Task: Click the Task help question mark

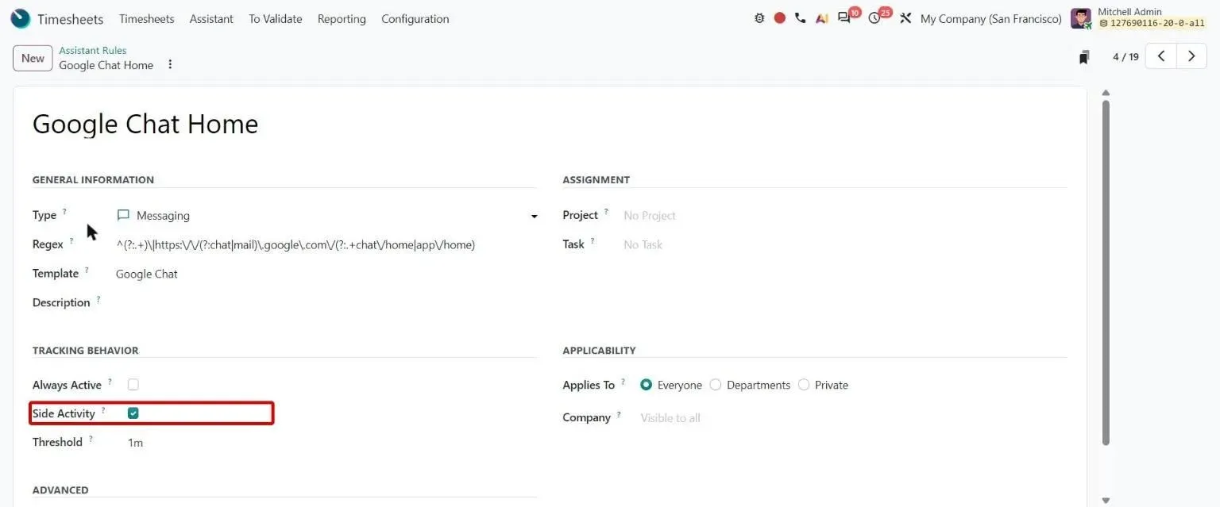Action: 593,240
